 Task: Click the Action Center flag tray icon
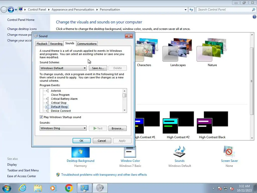pyautogui.click(x=220, y=188)
